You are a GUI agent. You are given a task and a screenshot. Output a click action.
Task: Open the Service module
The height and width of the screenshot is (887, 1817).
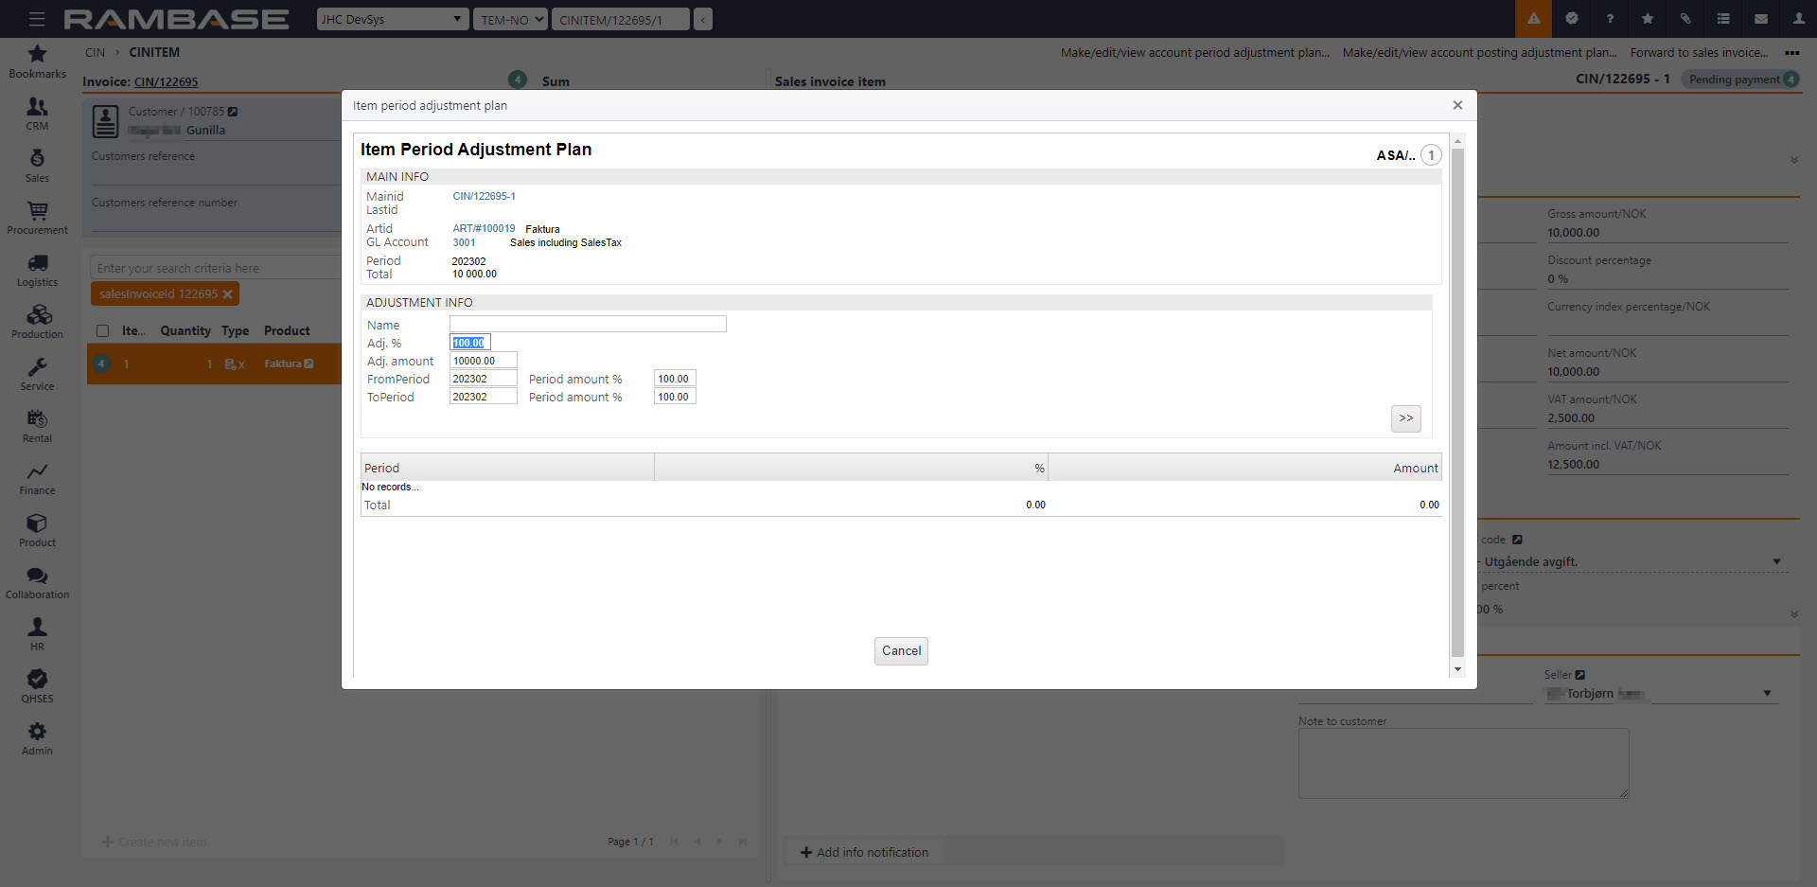pyautogui.click(x=37, y=375)
